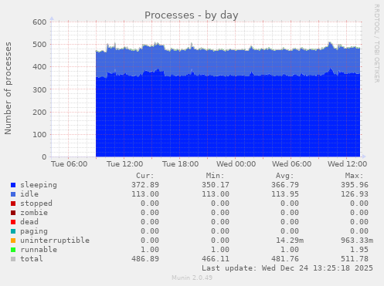Screen dimensions: 384x286
Task: Click the stopped legend color swatch
Action: tap(13, 204)
